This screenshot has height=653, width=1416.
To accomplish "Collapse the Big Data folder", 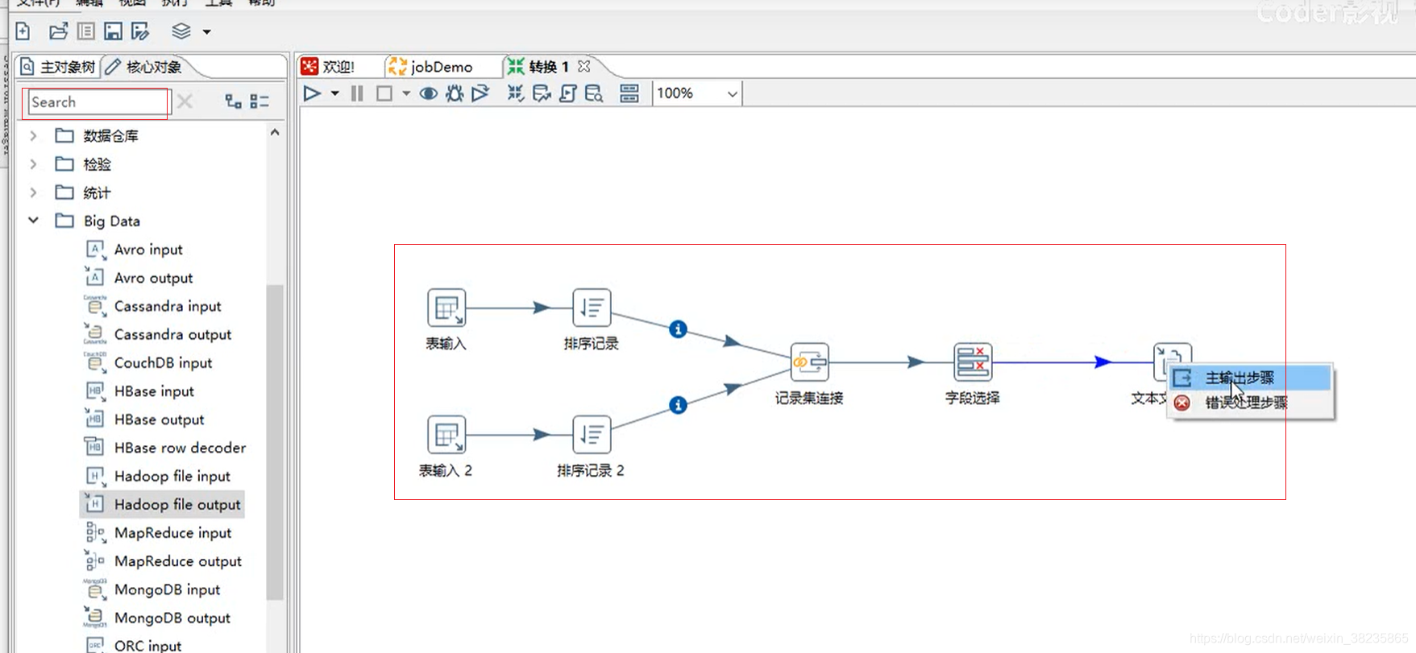I will [33, 221].
